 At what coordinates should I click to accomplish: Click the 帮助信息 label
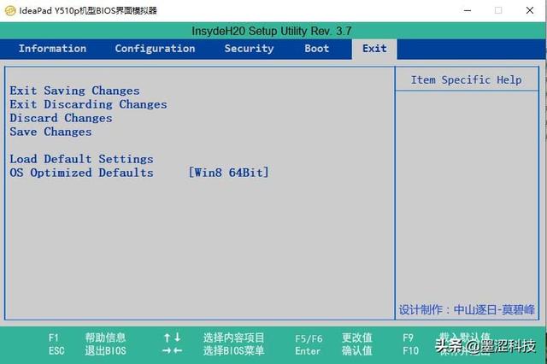point(105,338)
